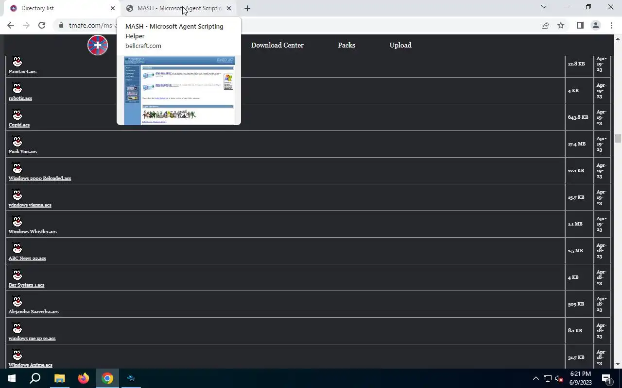The width and height of the screenshot is (622, 388).
Task: Click the site logo with the cross
Action: pyautogui.click(x=98, y=45)
